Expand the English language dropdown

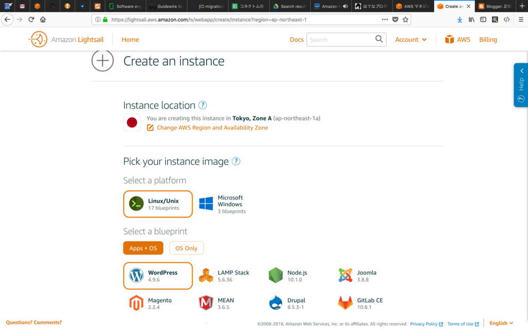[x=501, y=323]
